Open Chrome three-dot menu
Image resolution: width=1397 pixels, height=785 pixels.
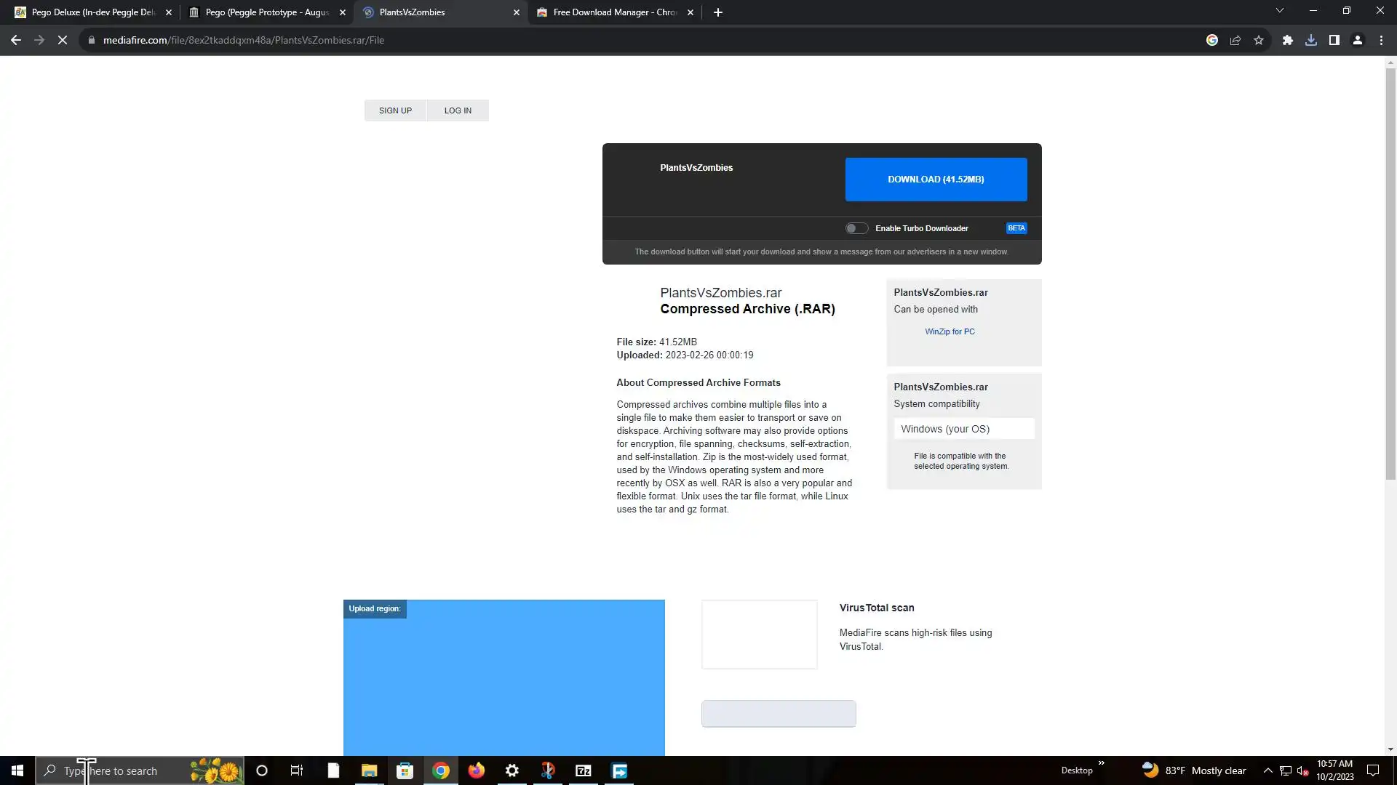(x=1381, y=40)
